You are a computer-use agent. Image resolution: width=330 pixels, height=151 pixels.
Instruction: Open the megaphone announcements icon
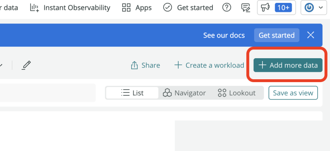265,7
